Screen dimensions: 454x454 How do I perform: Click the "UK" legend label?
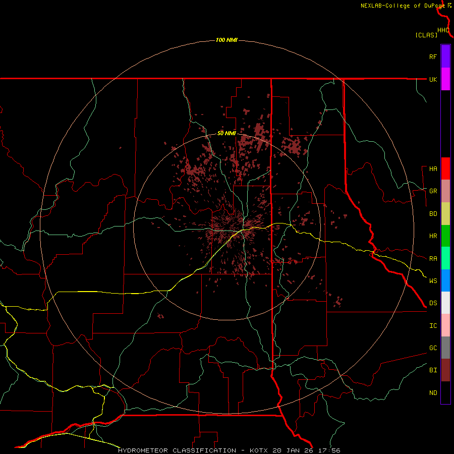pyautogui.click(x=433, y=79)
